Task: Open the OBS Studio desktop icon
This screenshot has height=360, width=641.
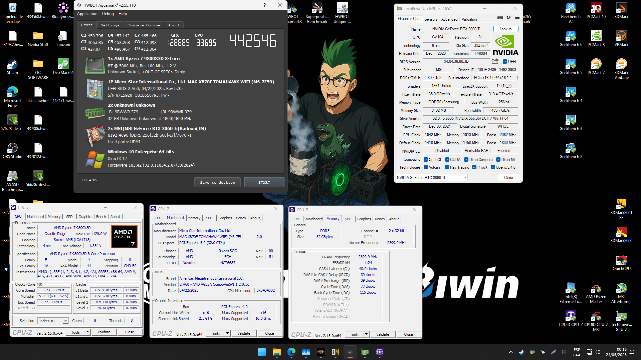Action: [12, 151]
